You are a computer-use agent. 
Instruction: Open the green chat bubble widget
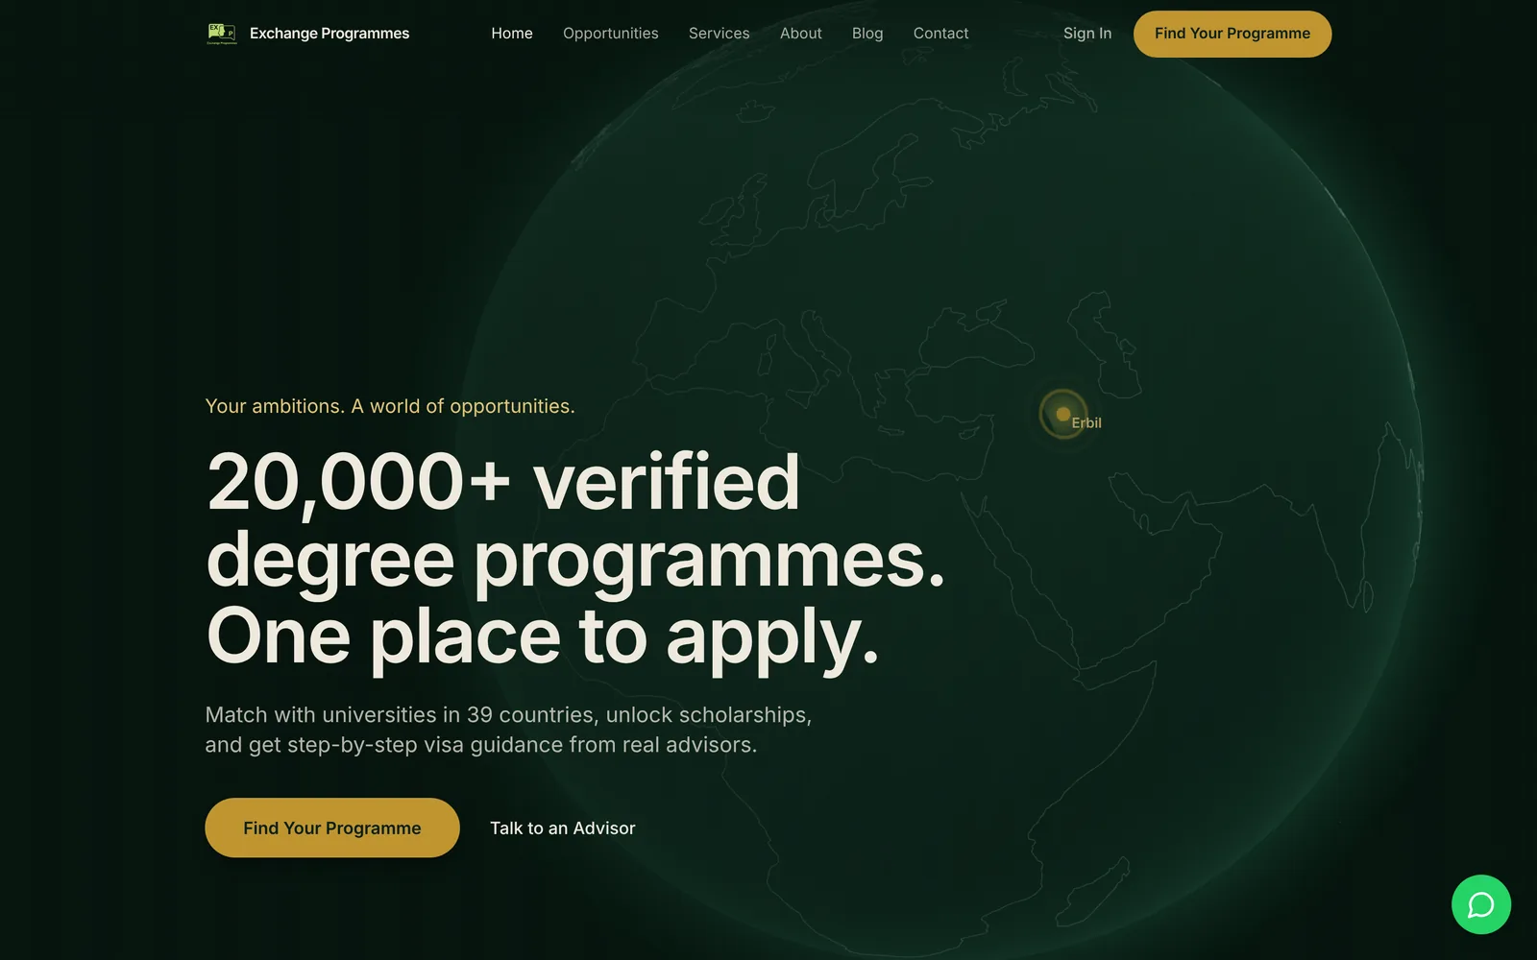1480,904
